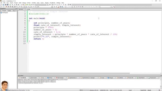
Task: Click the search magnifier beside the text box
Action: point(112,7)
